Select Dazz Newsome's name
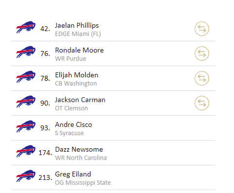Image resolution: width=234 pixels, height=193 pixels. [x=79, y=149]
